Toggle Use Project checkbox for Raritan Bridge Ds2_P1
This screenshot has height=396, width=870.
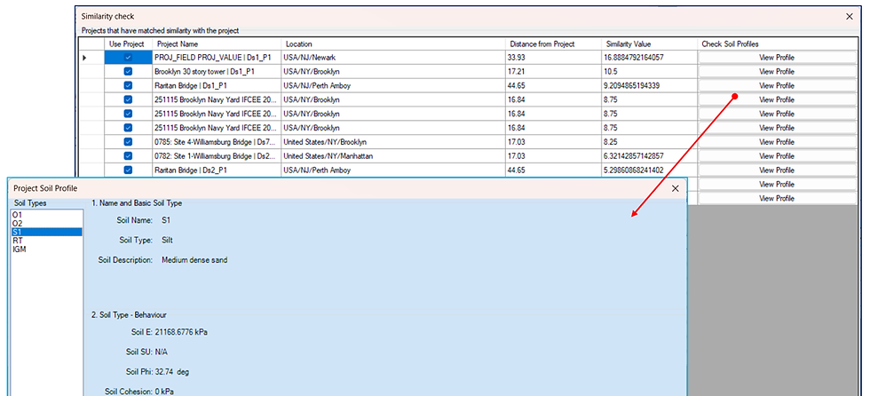(128, 170)
